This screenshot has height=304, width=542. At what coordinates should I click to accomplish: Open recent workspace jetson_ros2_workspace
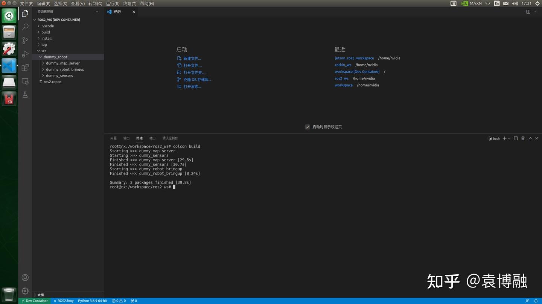click(x=354, y=58)
